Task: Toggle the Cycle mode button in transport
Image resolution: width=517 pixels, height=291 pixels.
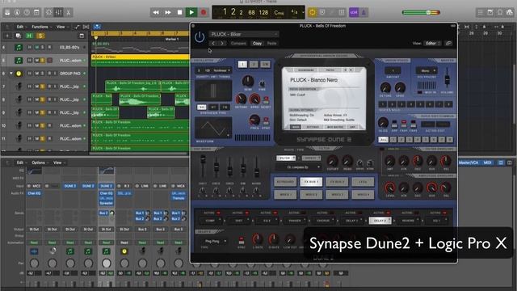Action: (312, 13)
